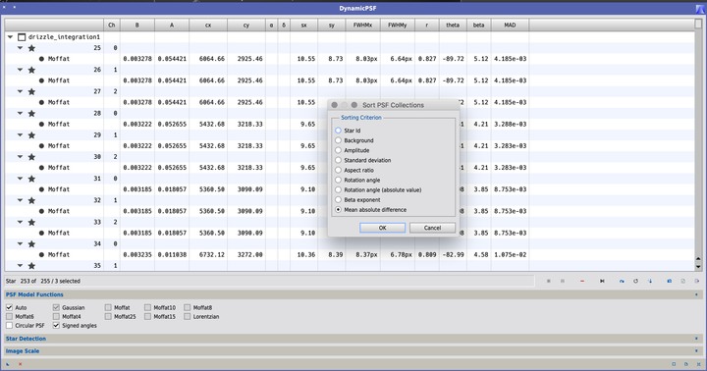The image size is (707, 371).
Task: Click the star icon for star 31
Action: coord(31,179)
